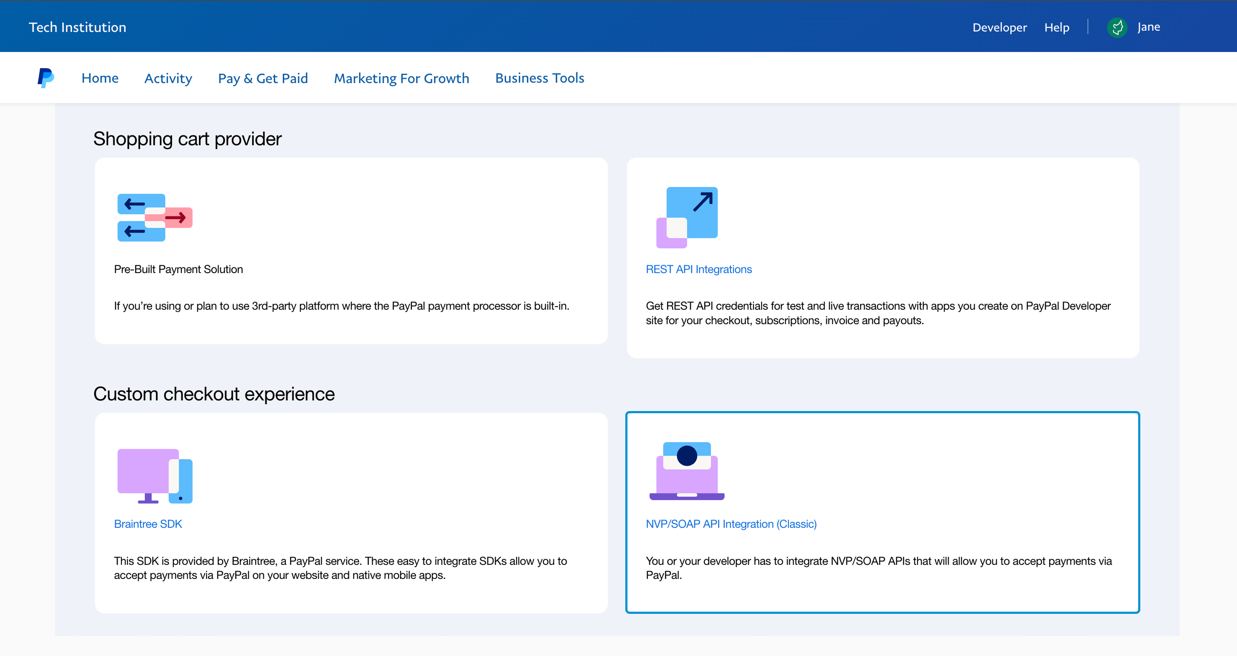
Task: Click the Get REST API credentials description
Action: (x=878, y=313)
